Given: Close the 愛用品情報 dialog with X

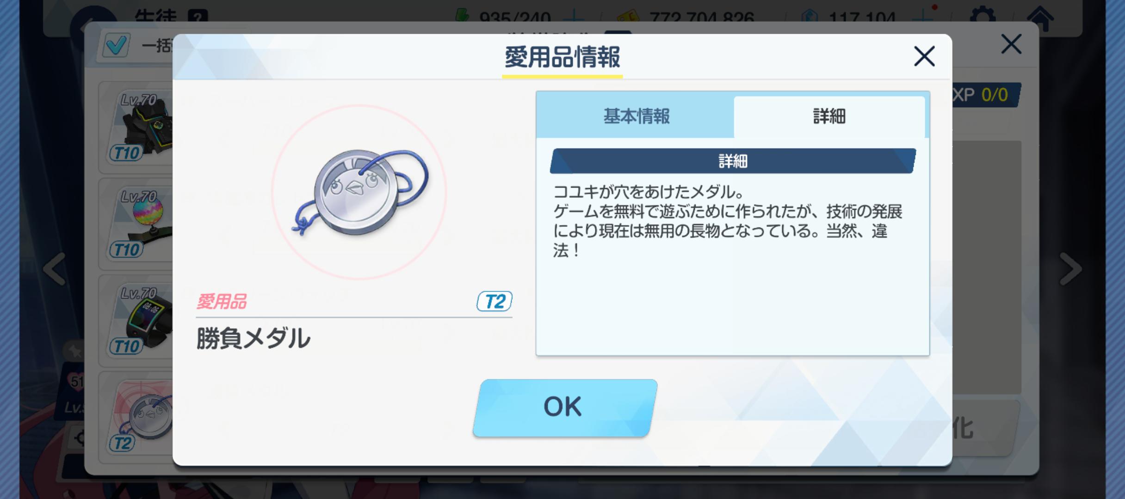Looking at the screenshot, I should coord(924,56).
